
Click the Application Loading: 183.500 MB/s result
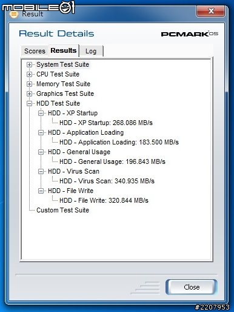pyautogui.click(x=119, y=142)
